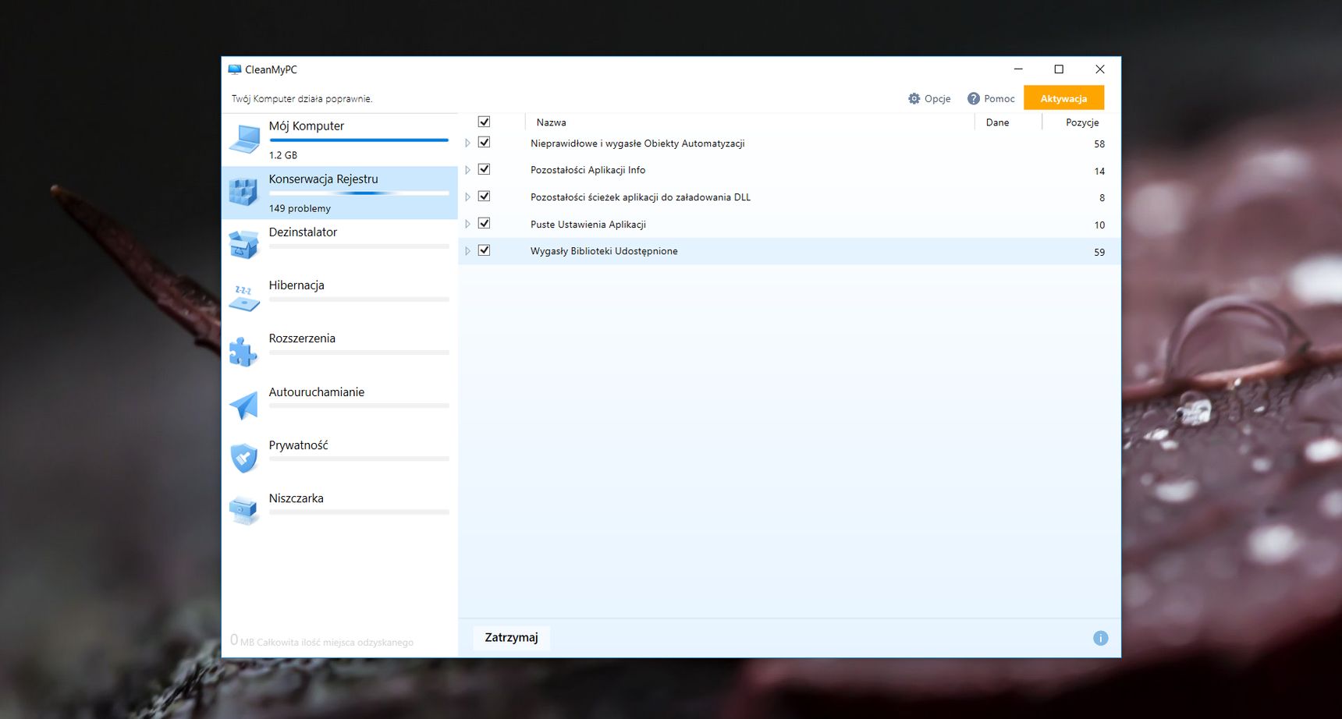Click the Autouruchamianie paper plane icon
1342x719 pixels.
243,405
